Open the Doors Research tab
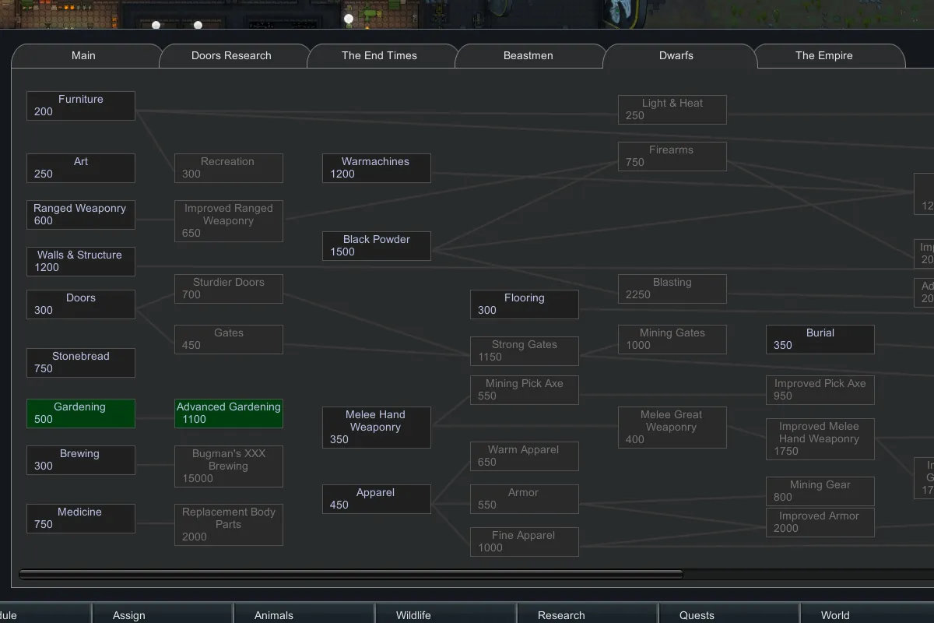Screen dimensions: 934x623 coord(231,56)
